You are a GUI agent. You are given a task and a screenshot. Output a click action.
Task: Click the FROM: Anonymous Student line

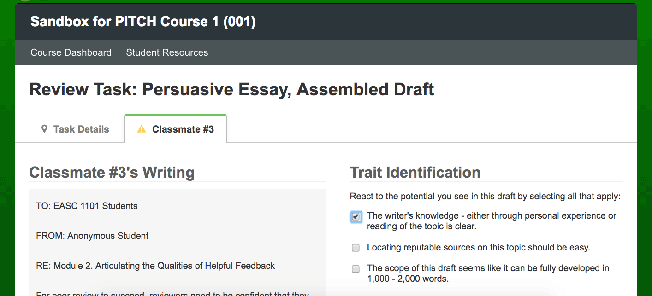click(92, 236)
